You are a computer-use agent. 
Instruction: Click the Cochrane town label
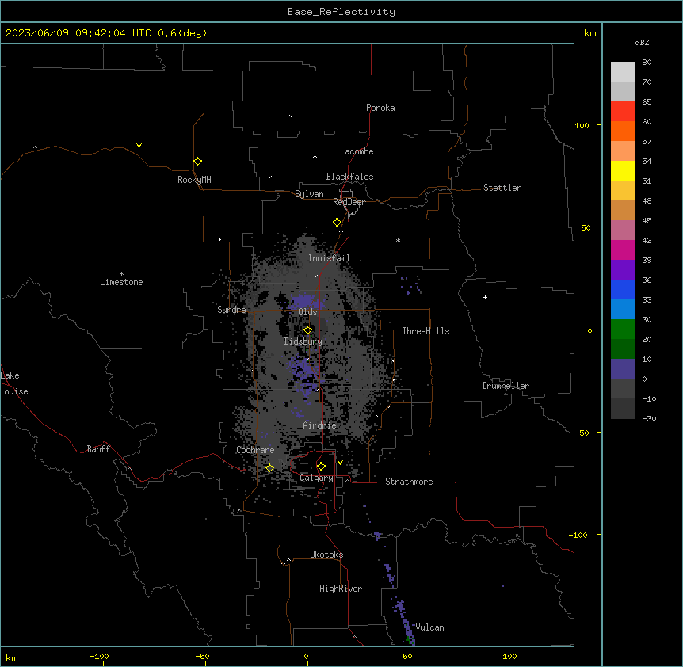(x=255, y=450)
